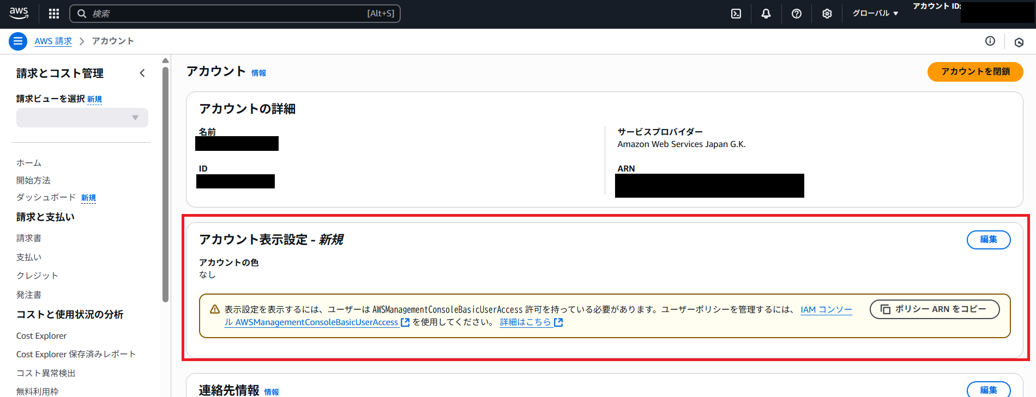Open コスト異常検出 in the sidebar
Viewport: 1036px width, 397px height.
click(x=46, y=373)
